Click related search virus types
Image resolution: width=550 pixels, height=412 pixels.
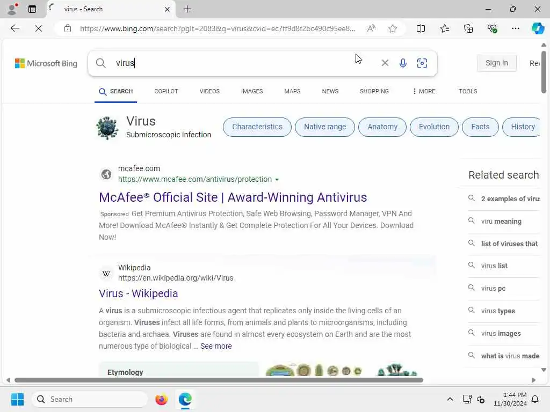click(498, 311)
